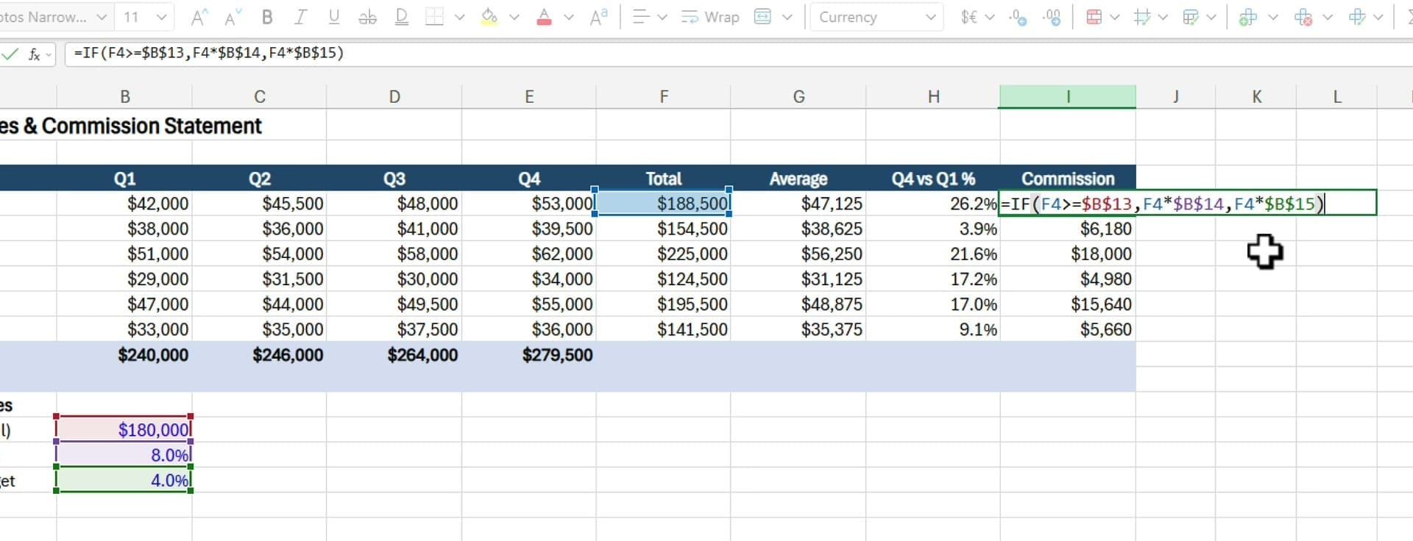
Task: Click the format cells icon
Action: [1358, 17]
